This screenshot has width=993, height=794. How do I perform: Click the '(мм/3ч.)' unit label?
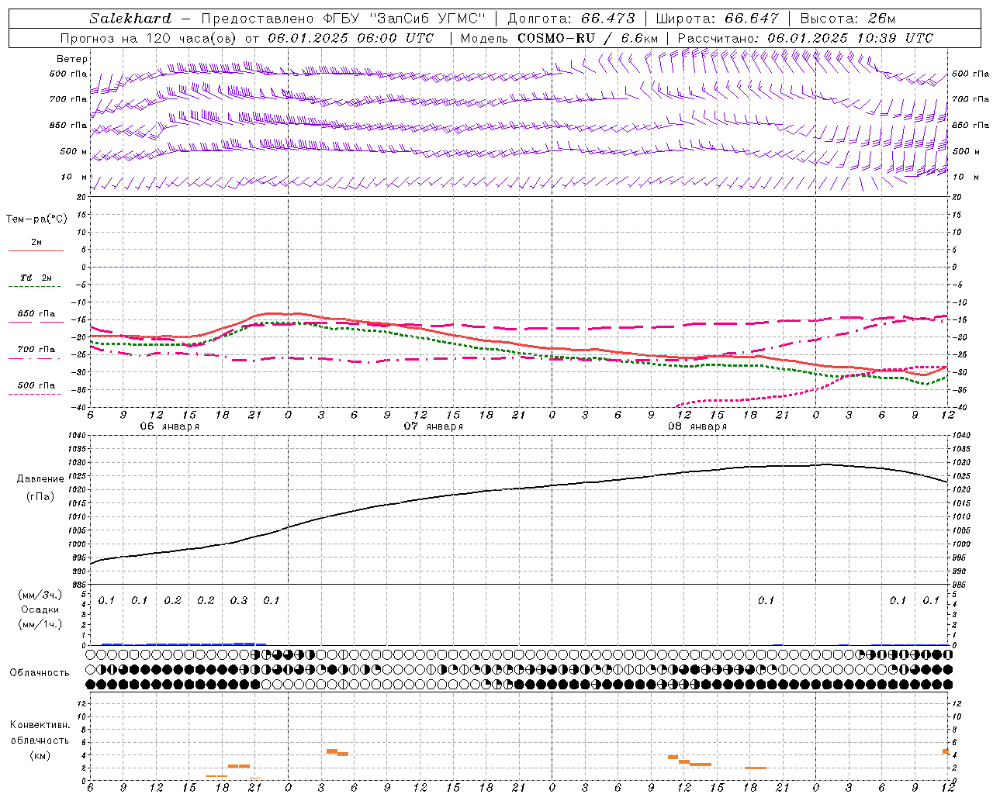point(41,595)
